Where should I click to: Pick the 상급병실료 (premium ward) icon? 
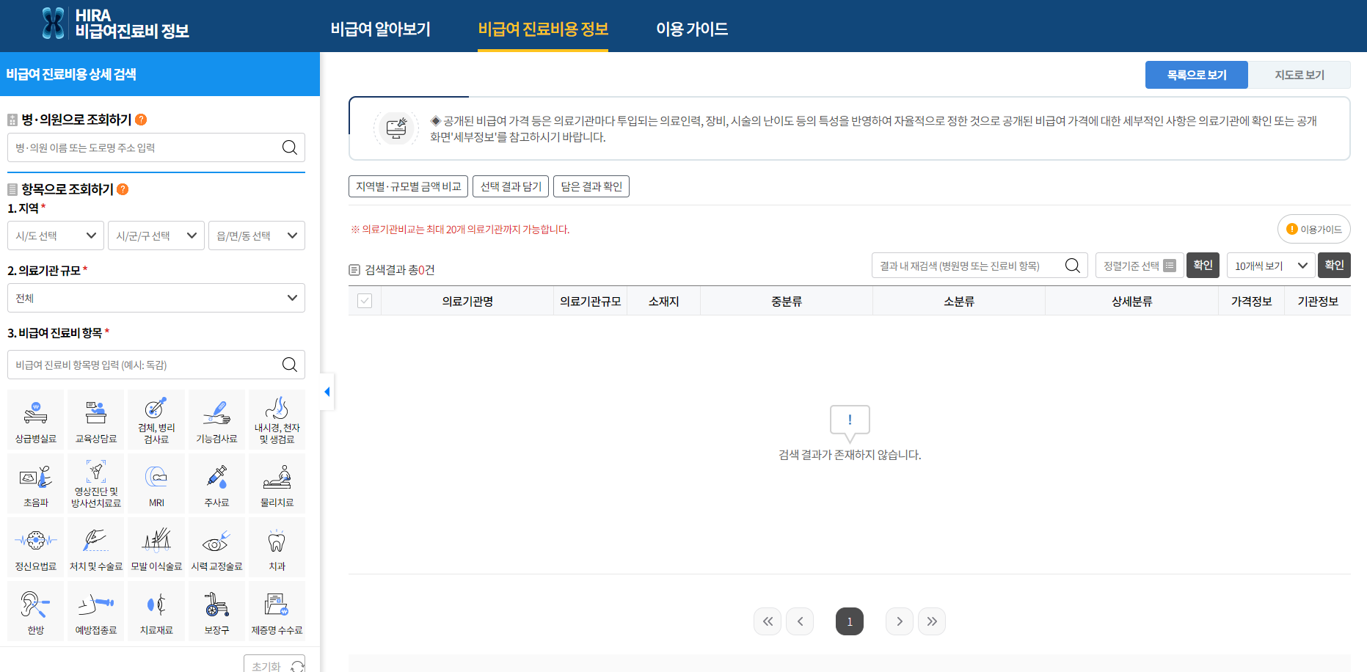pyautogui.click(x=34, y=419)
